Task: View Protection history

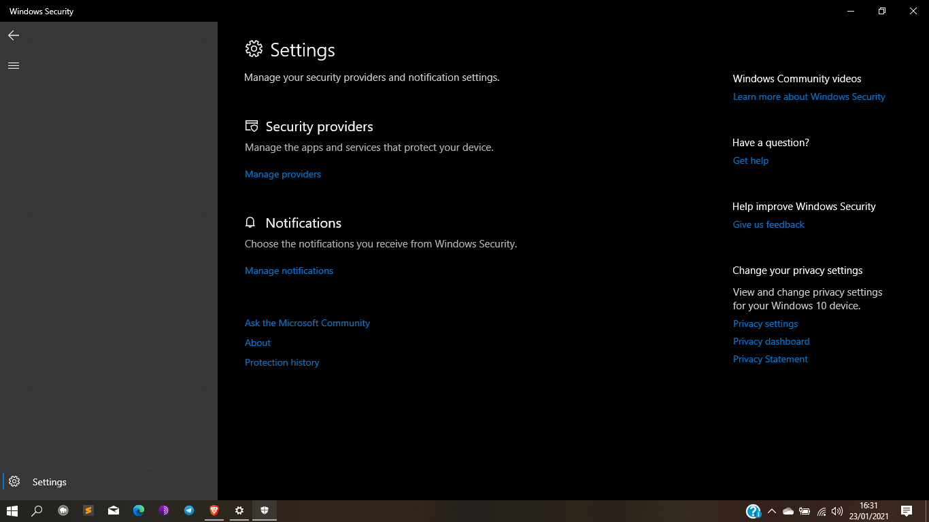Action: (282, 362)
